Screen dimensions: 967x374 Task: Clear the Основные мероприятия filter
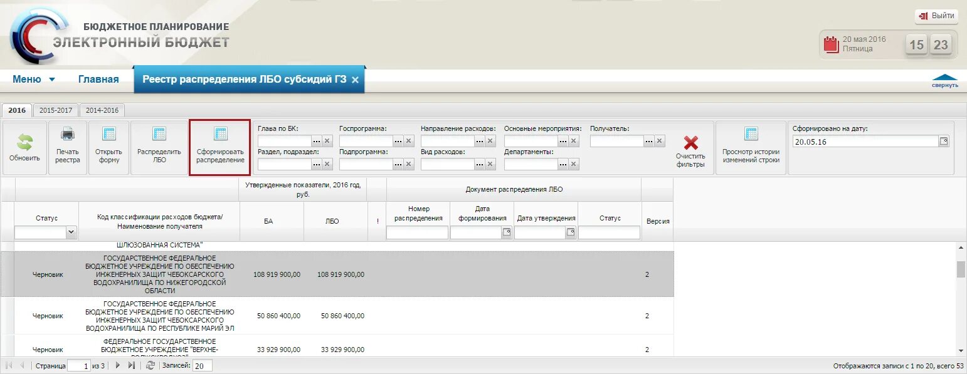573,141
